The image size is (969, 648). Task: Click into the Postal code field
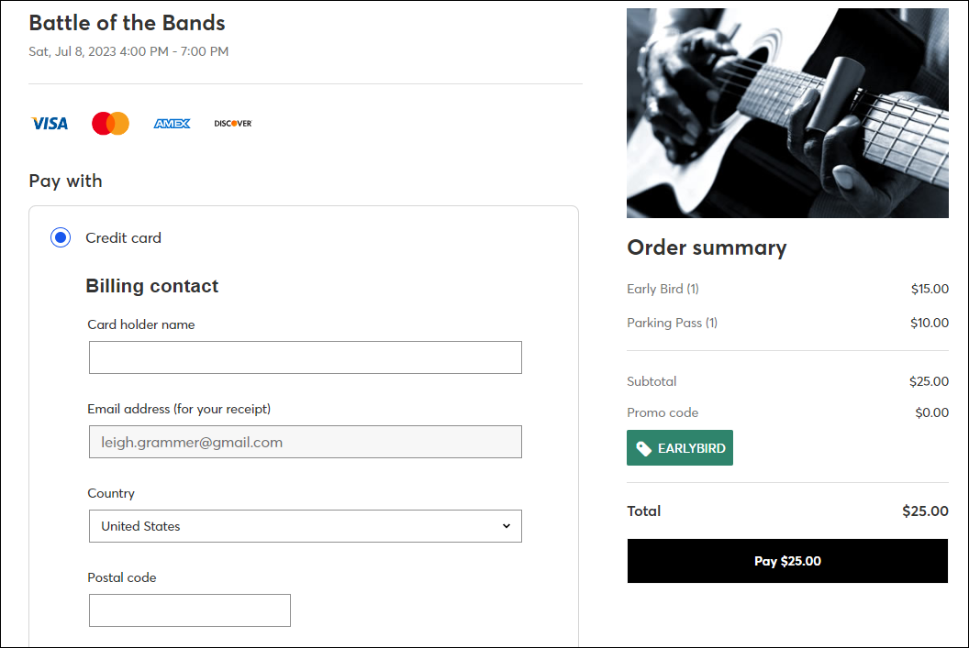190,610
